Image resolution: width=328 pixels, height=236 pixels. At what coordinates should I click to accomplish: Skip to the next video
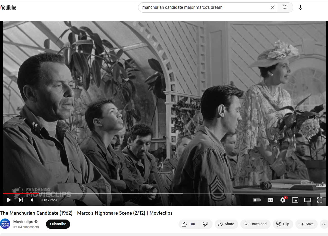21,200
